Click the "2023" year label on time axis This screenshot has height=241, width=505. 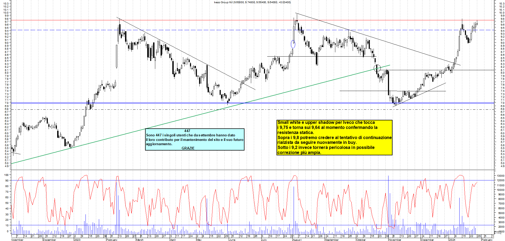[x=77, y=240]
